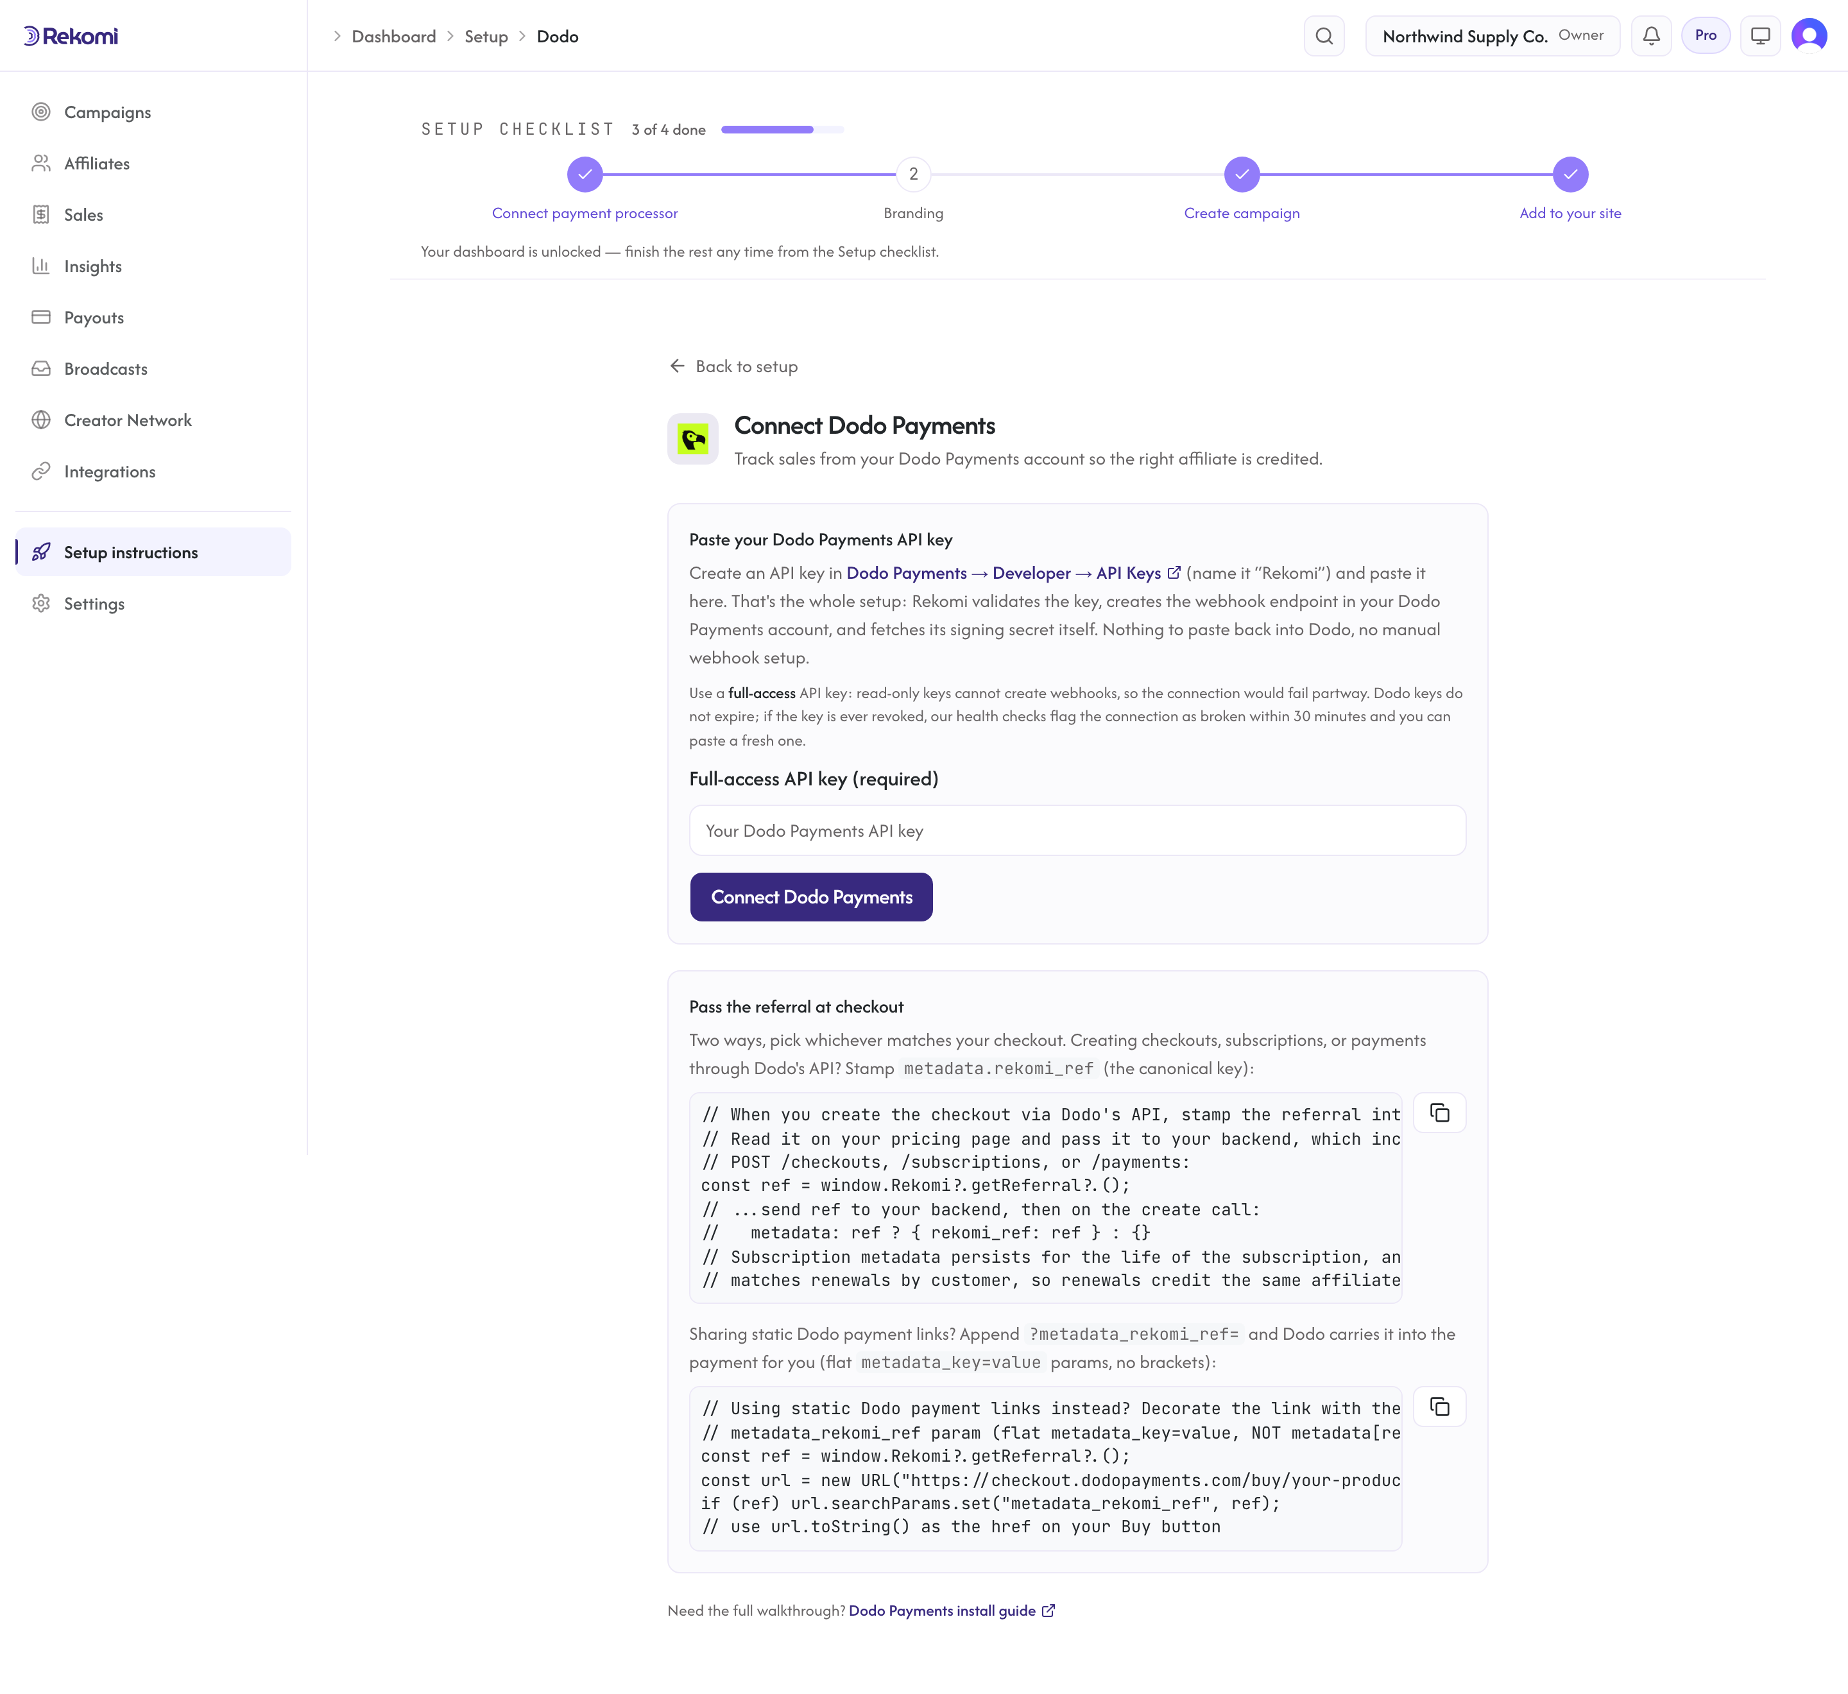
Task: Open the Insights menu item
Action: [x=153, y=266]
